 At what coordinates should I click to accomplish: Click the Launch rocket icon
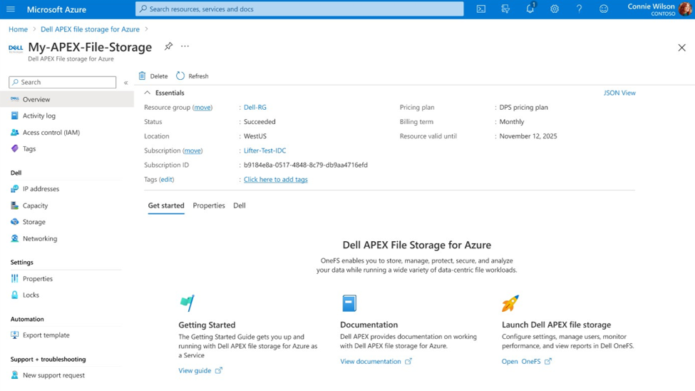(x=510, y=303)
